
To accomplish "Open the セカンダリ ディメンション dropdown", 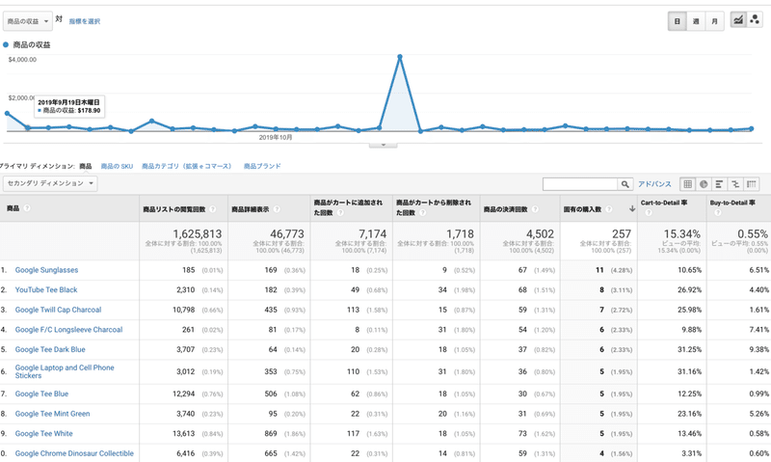I will (50, 183).
